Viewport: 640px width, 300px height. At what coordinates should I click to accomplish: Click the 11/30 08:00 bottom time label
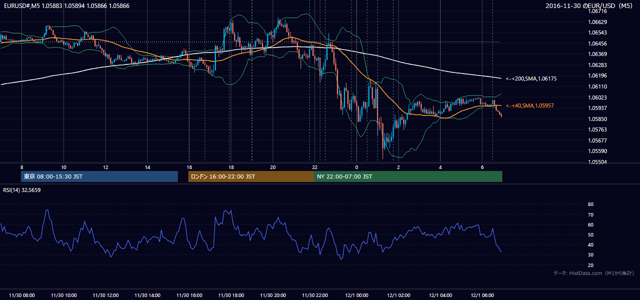[22, 295]
